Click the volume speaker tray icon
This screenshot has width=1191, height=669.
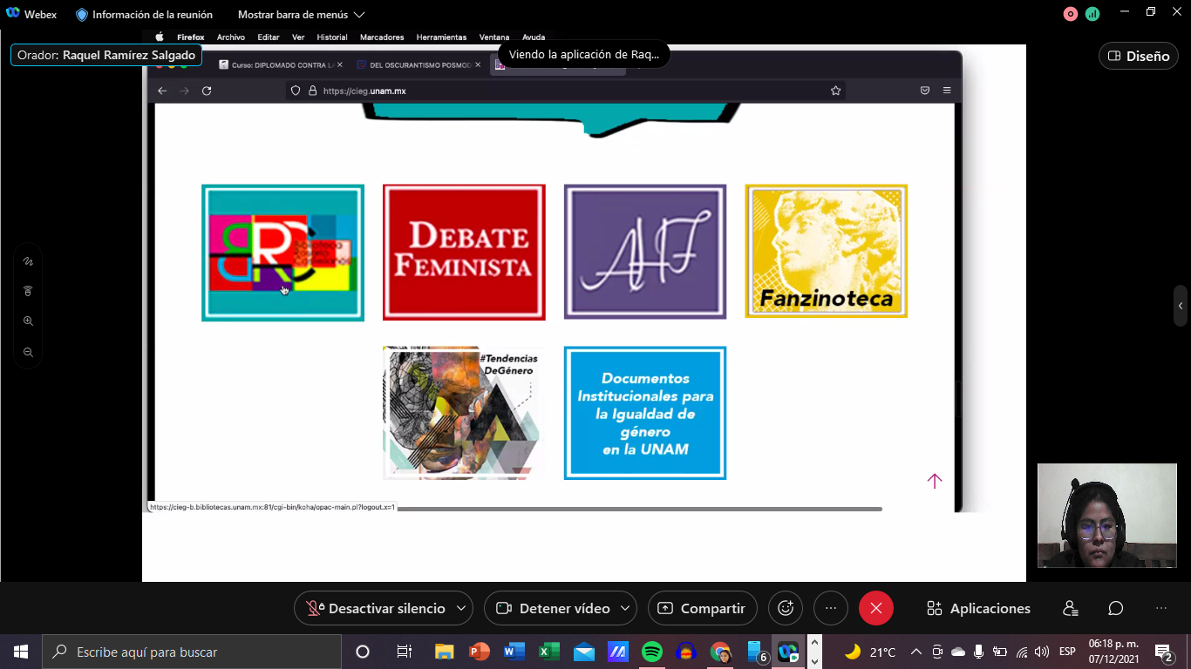point(1042,652)
